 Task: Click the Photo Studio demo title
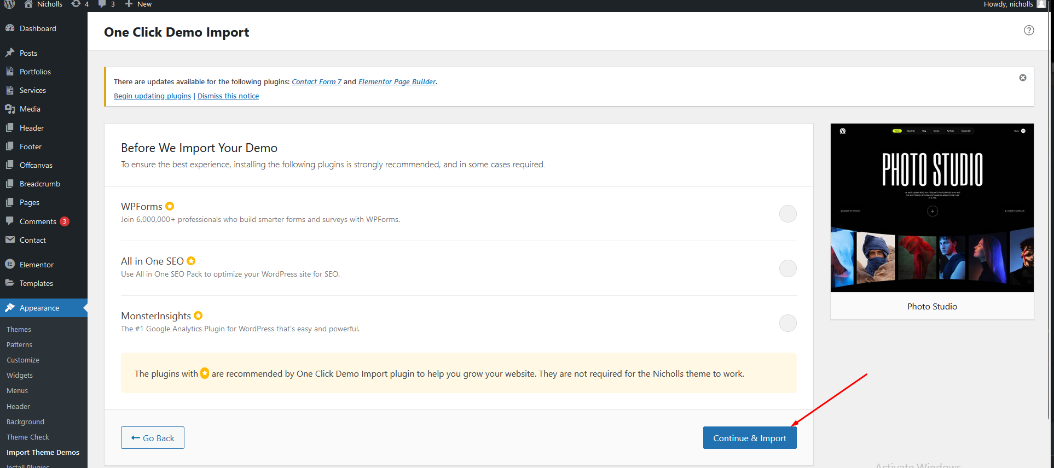pos(932,306)
